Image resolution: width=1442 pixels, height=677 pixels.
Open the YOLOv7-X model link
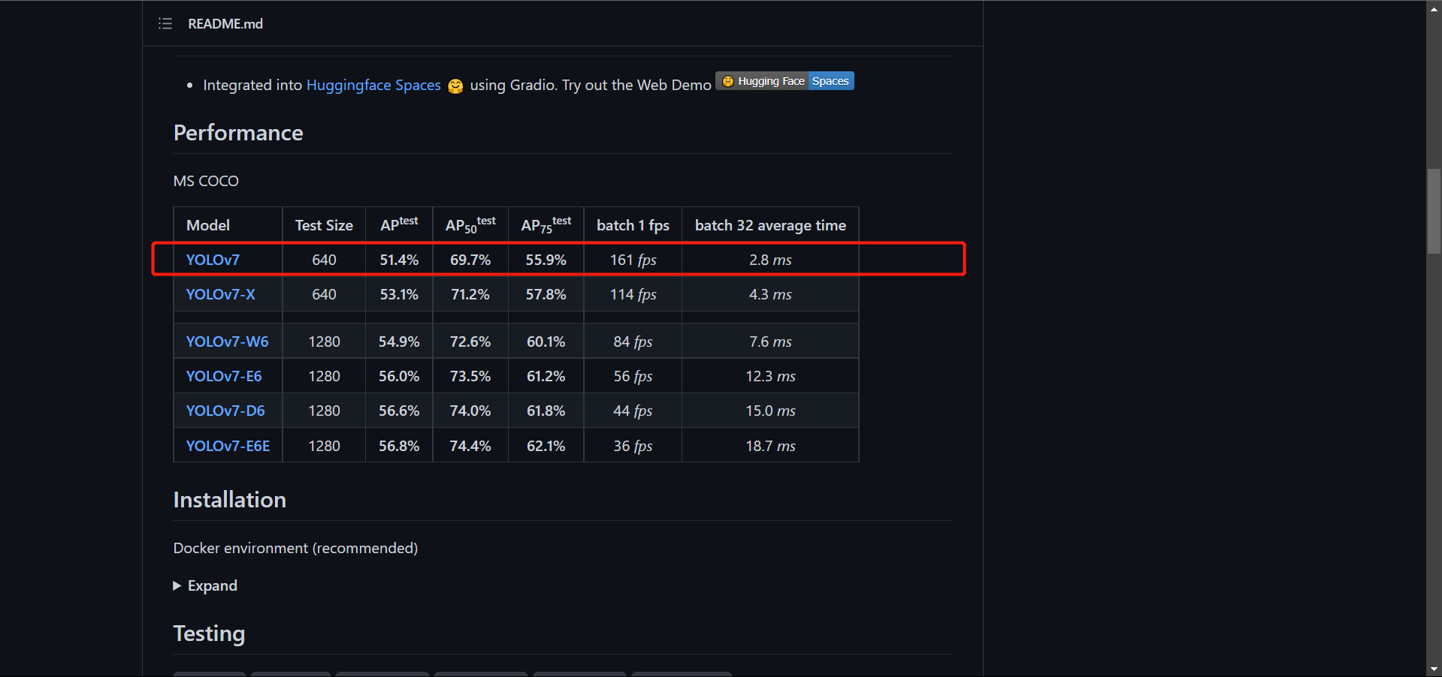point(220,294)
